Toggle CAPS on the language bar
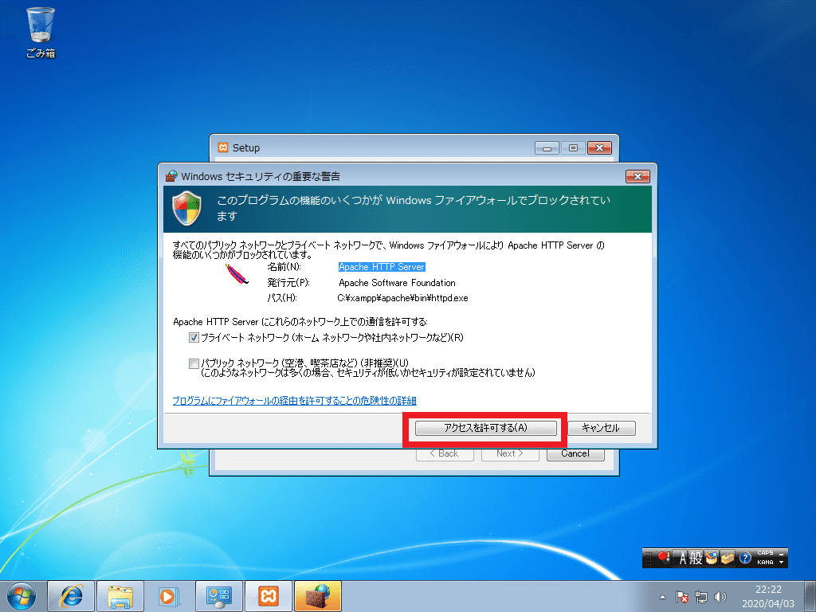 coord(765,553)
